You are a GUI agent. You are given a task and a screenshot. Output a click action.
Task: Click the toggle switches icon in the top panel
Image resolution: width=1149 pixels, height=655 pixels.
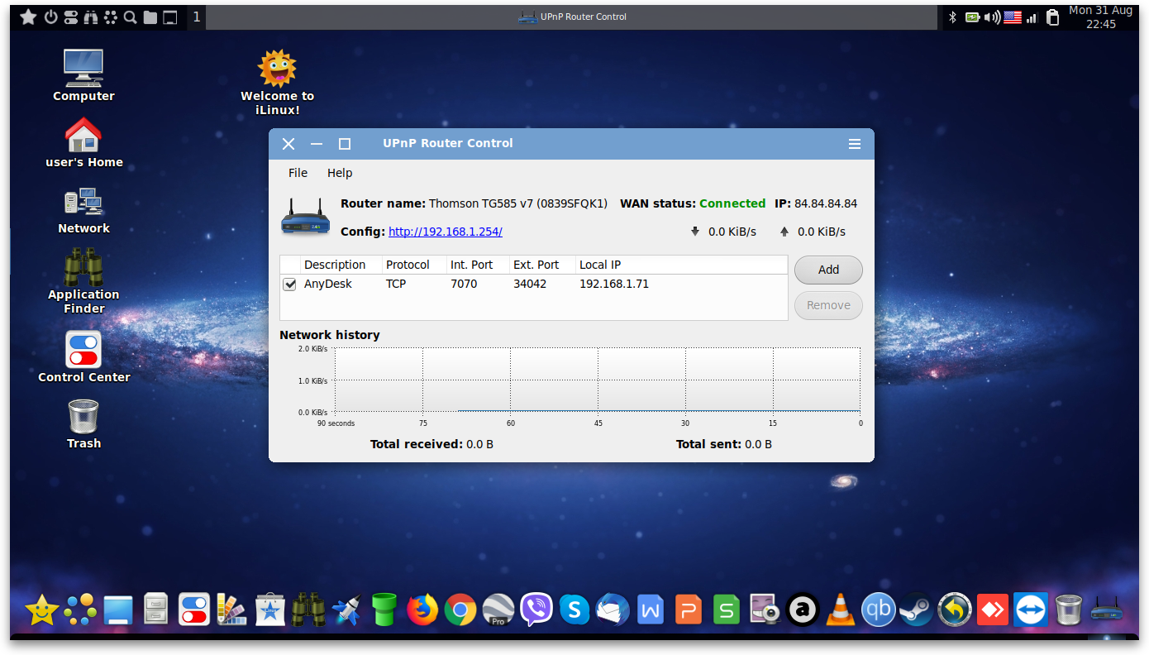tap(70, 17)
